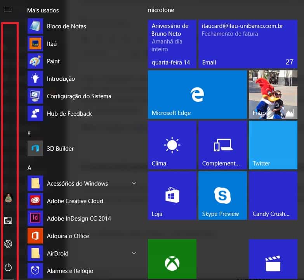Image resolution: width=304 pixels, height=280 pixels.
Task: Open the Loja store tile
Action: pos(172,195)
